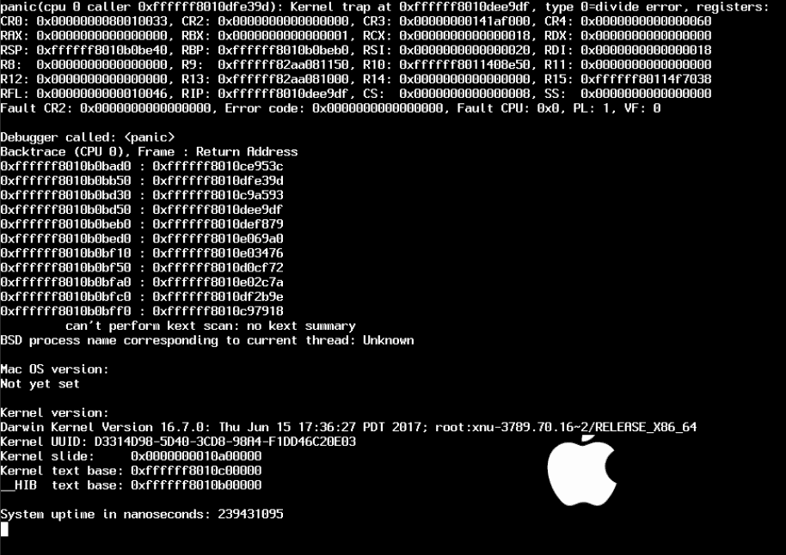This screenshot has height=555, width=786.
Task: Click return address 0xffffff8010c97918
Action: coord(218,312)
